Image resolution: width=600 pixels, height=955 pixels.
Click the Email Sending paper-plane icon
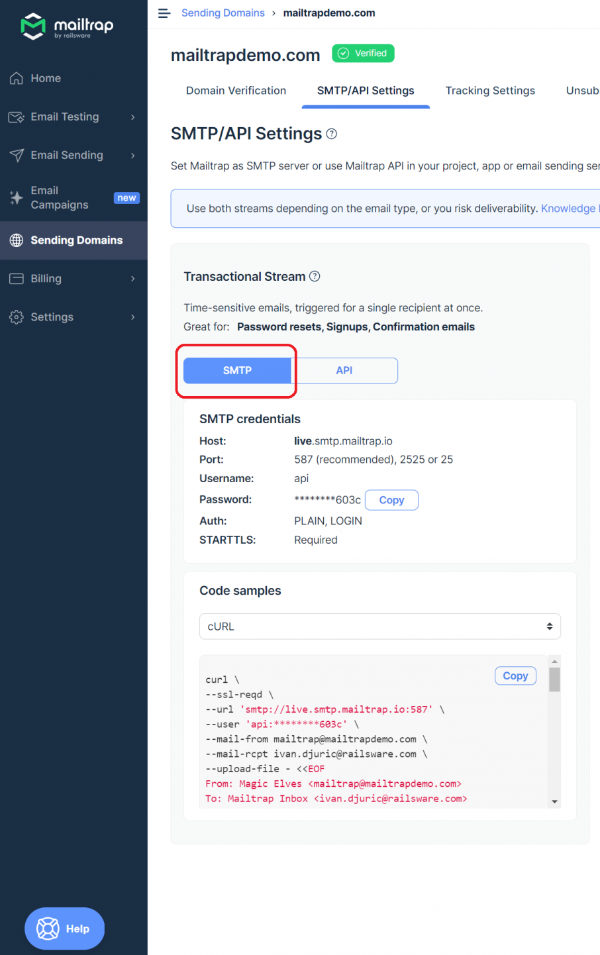pos(15,155)
